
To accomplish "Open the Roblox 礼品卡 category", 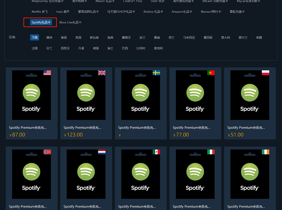I will [153, 12].
